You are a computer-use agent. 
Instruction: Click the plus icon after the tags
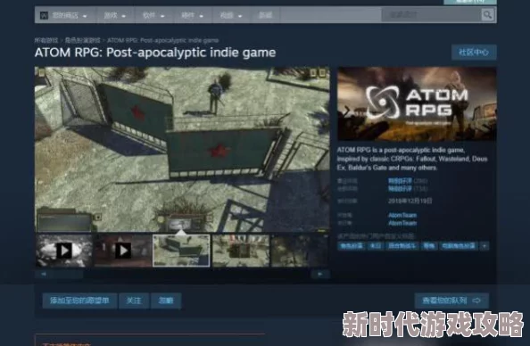484,246
